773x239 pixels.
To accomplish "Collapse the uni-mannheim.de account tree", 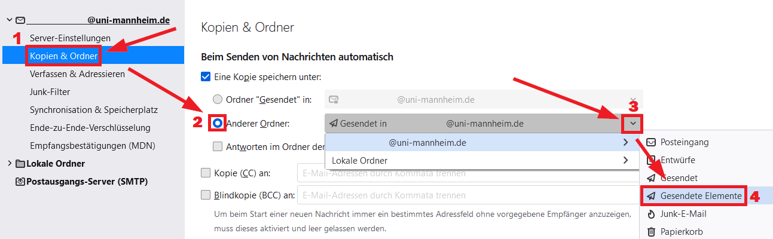I will point(10,20).
